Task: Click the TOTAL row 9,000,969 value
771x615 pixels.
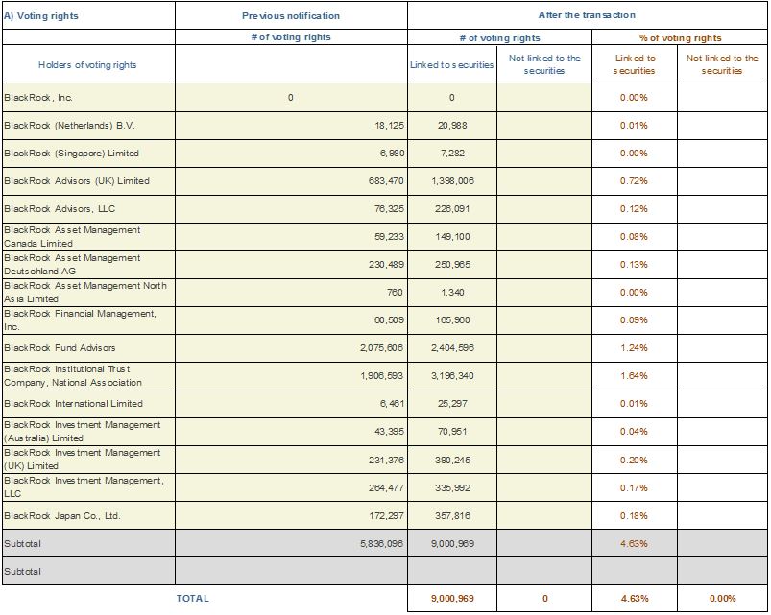Action: click(452, 599)
